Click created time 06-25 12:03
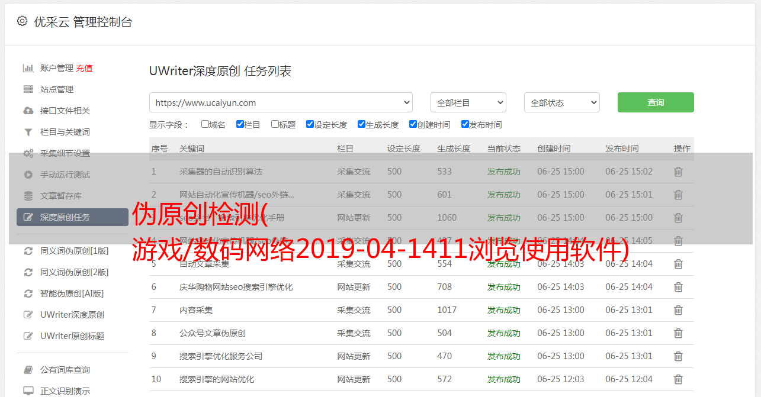The image size is (761, 397). pyautogui.click(x=561, y=379)
